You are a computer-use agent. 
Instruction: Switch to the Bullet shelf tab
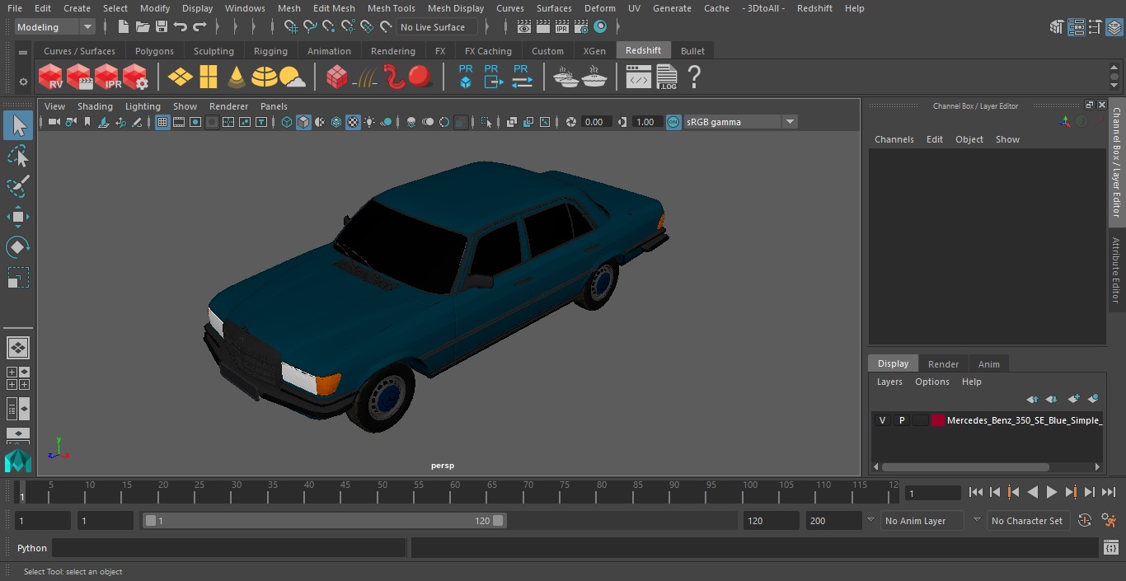[x=692, y=51]
